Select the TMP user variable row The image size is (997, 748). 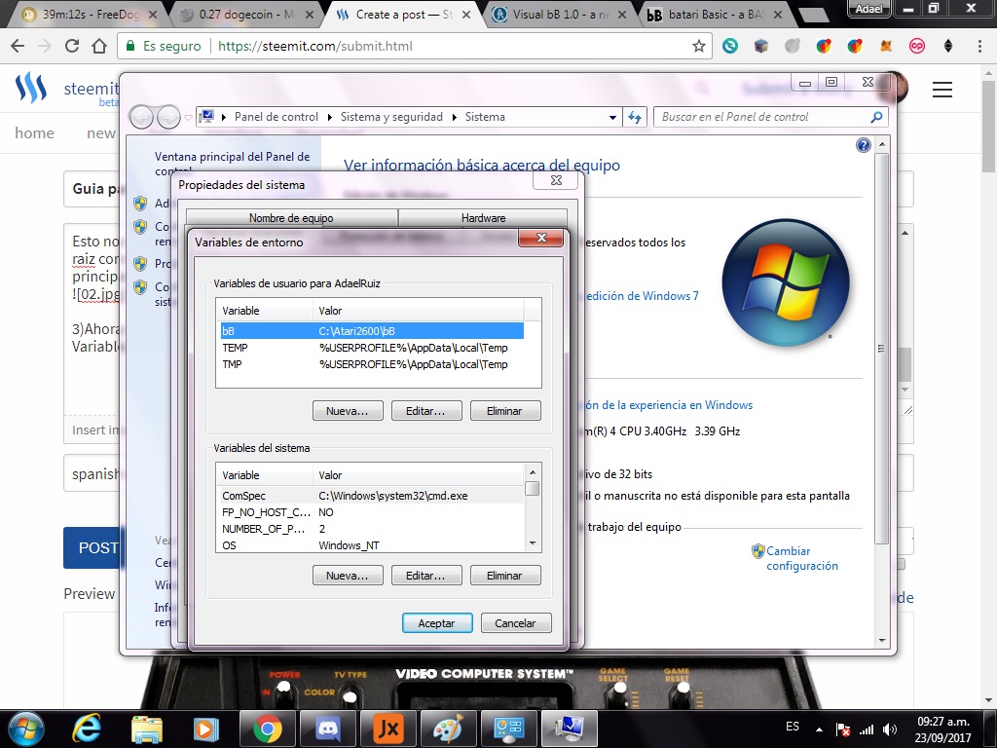[x=371, y=364]
